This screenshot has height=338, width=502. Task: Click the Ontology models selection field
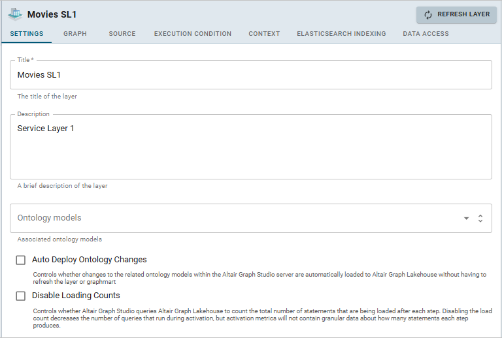(229, 219)
